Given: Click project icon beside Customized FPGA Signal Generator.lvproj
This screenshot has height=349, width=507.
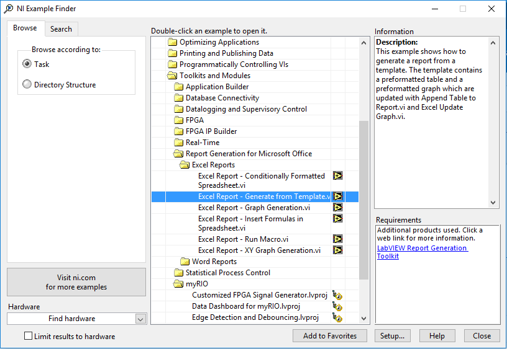Looking at the screenshot, I should [x=337, y=295].
